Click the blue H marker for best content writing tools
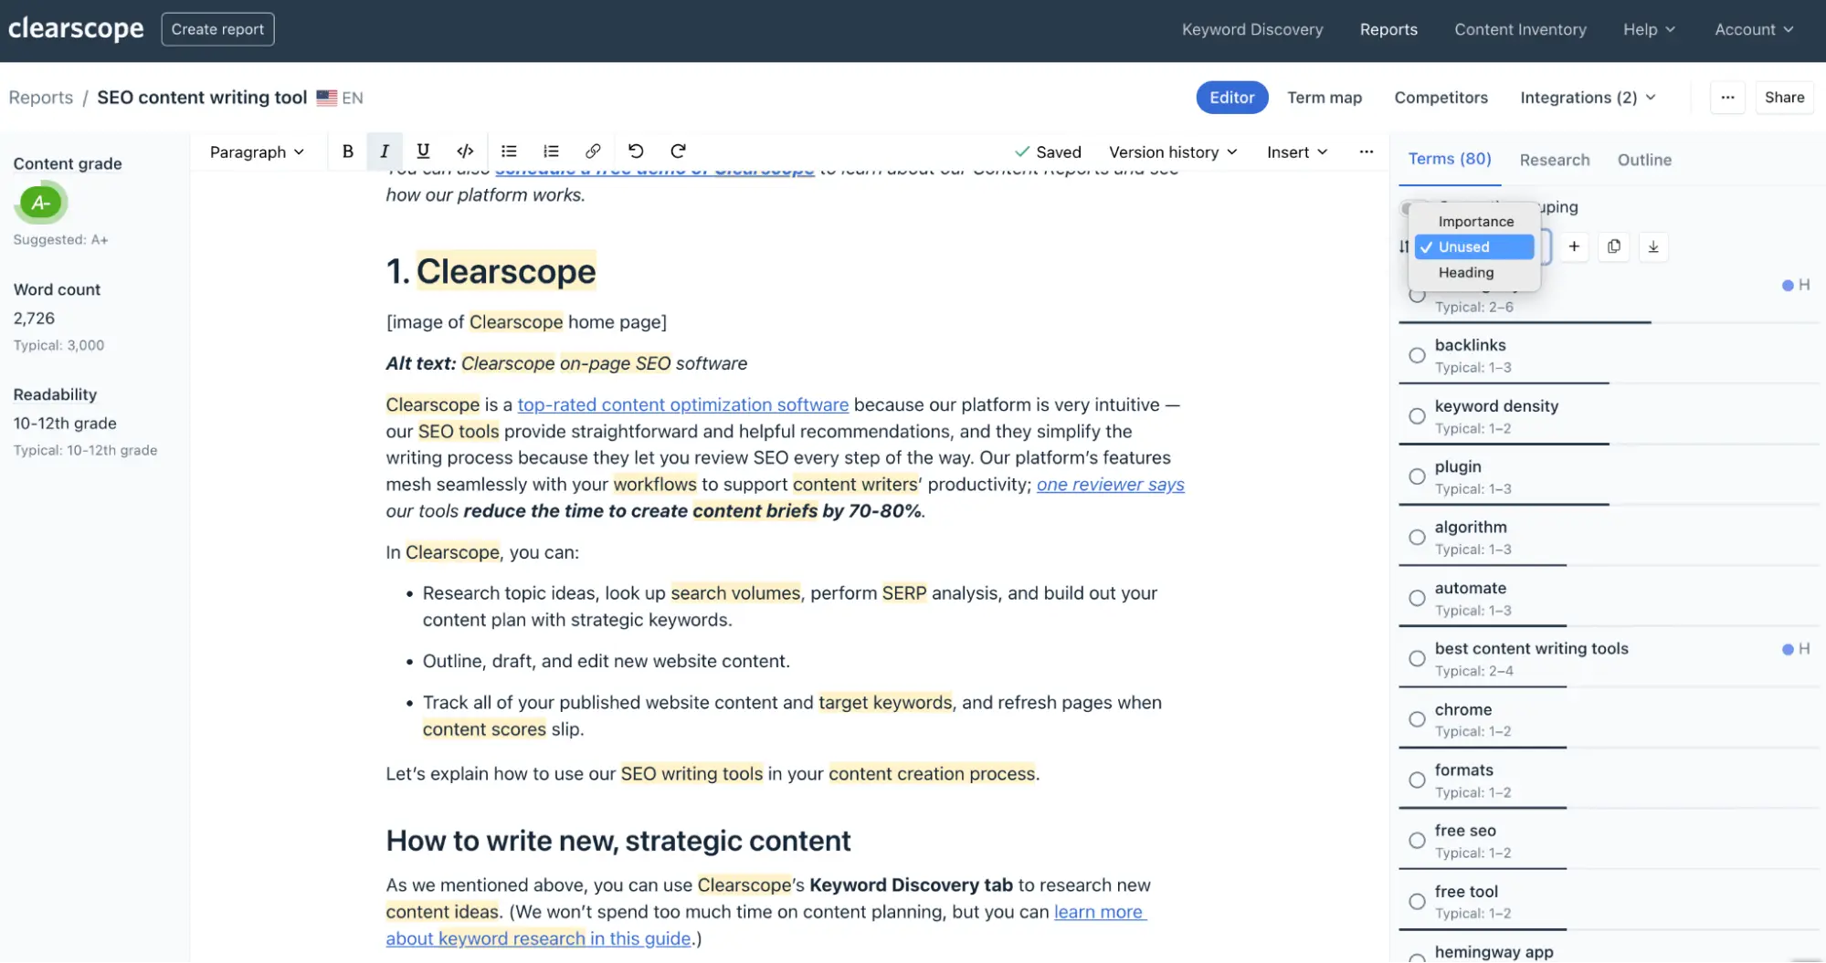 (1795, 649)
